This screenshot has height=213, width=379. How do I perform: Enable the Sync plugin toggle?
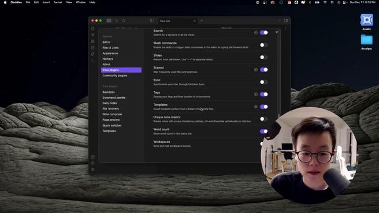point(264,82)
